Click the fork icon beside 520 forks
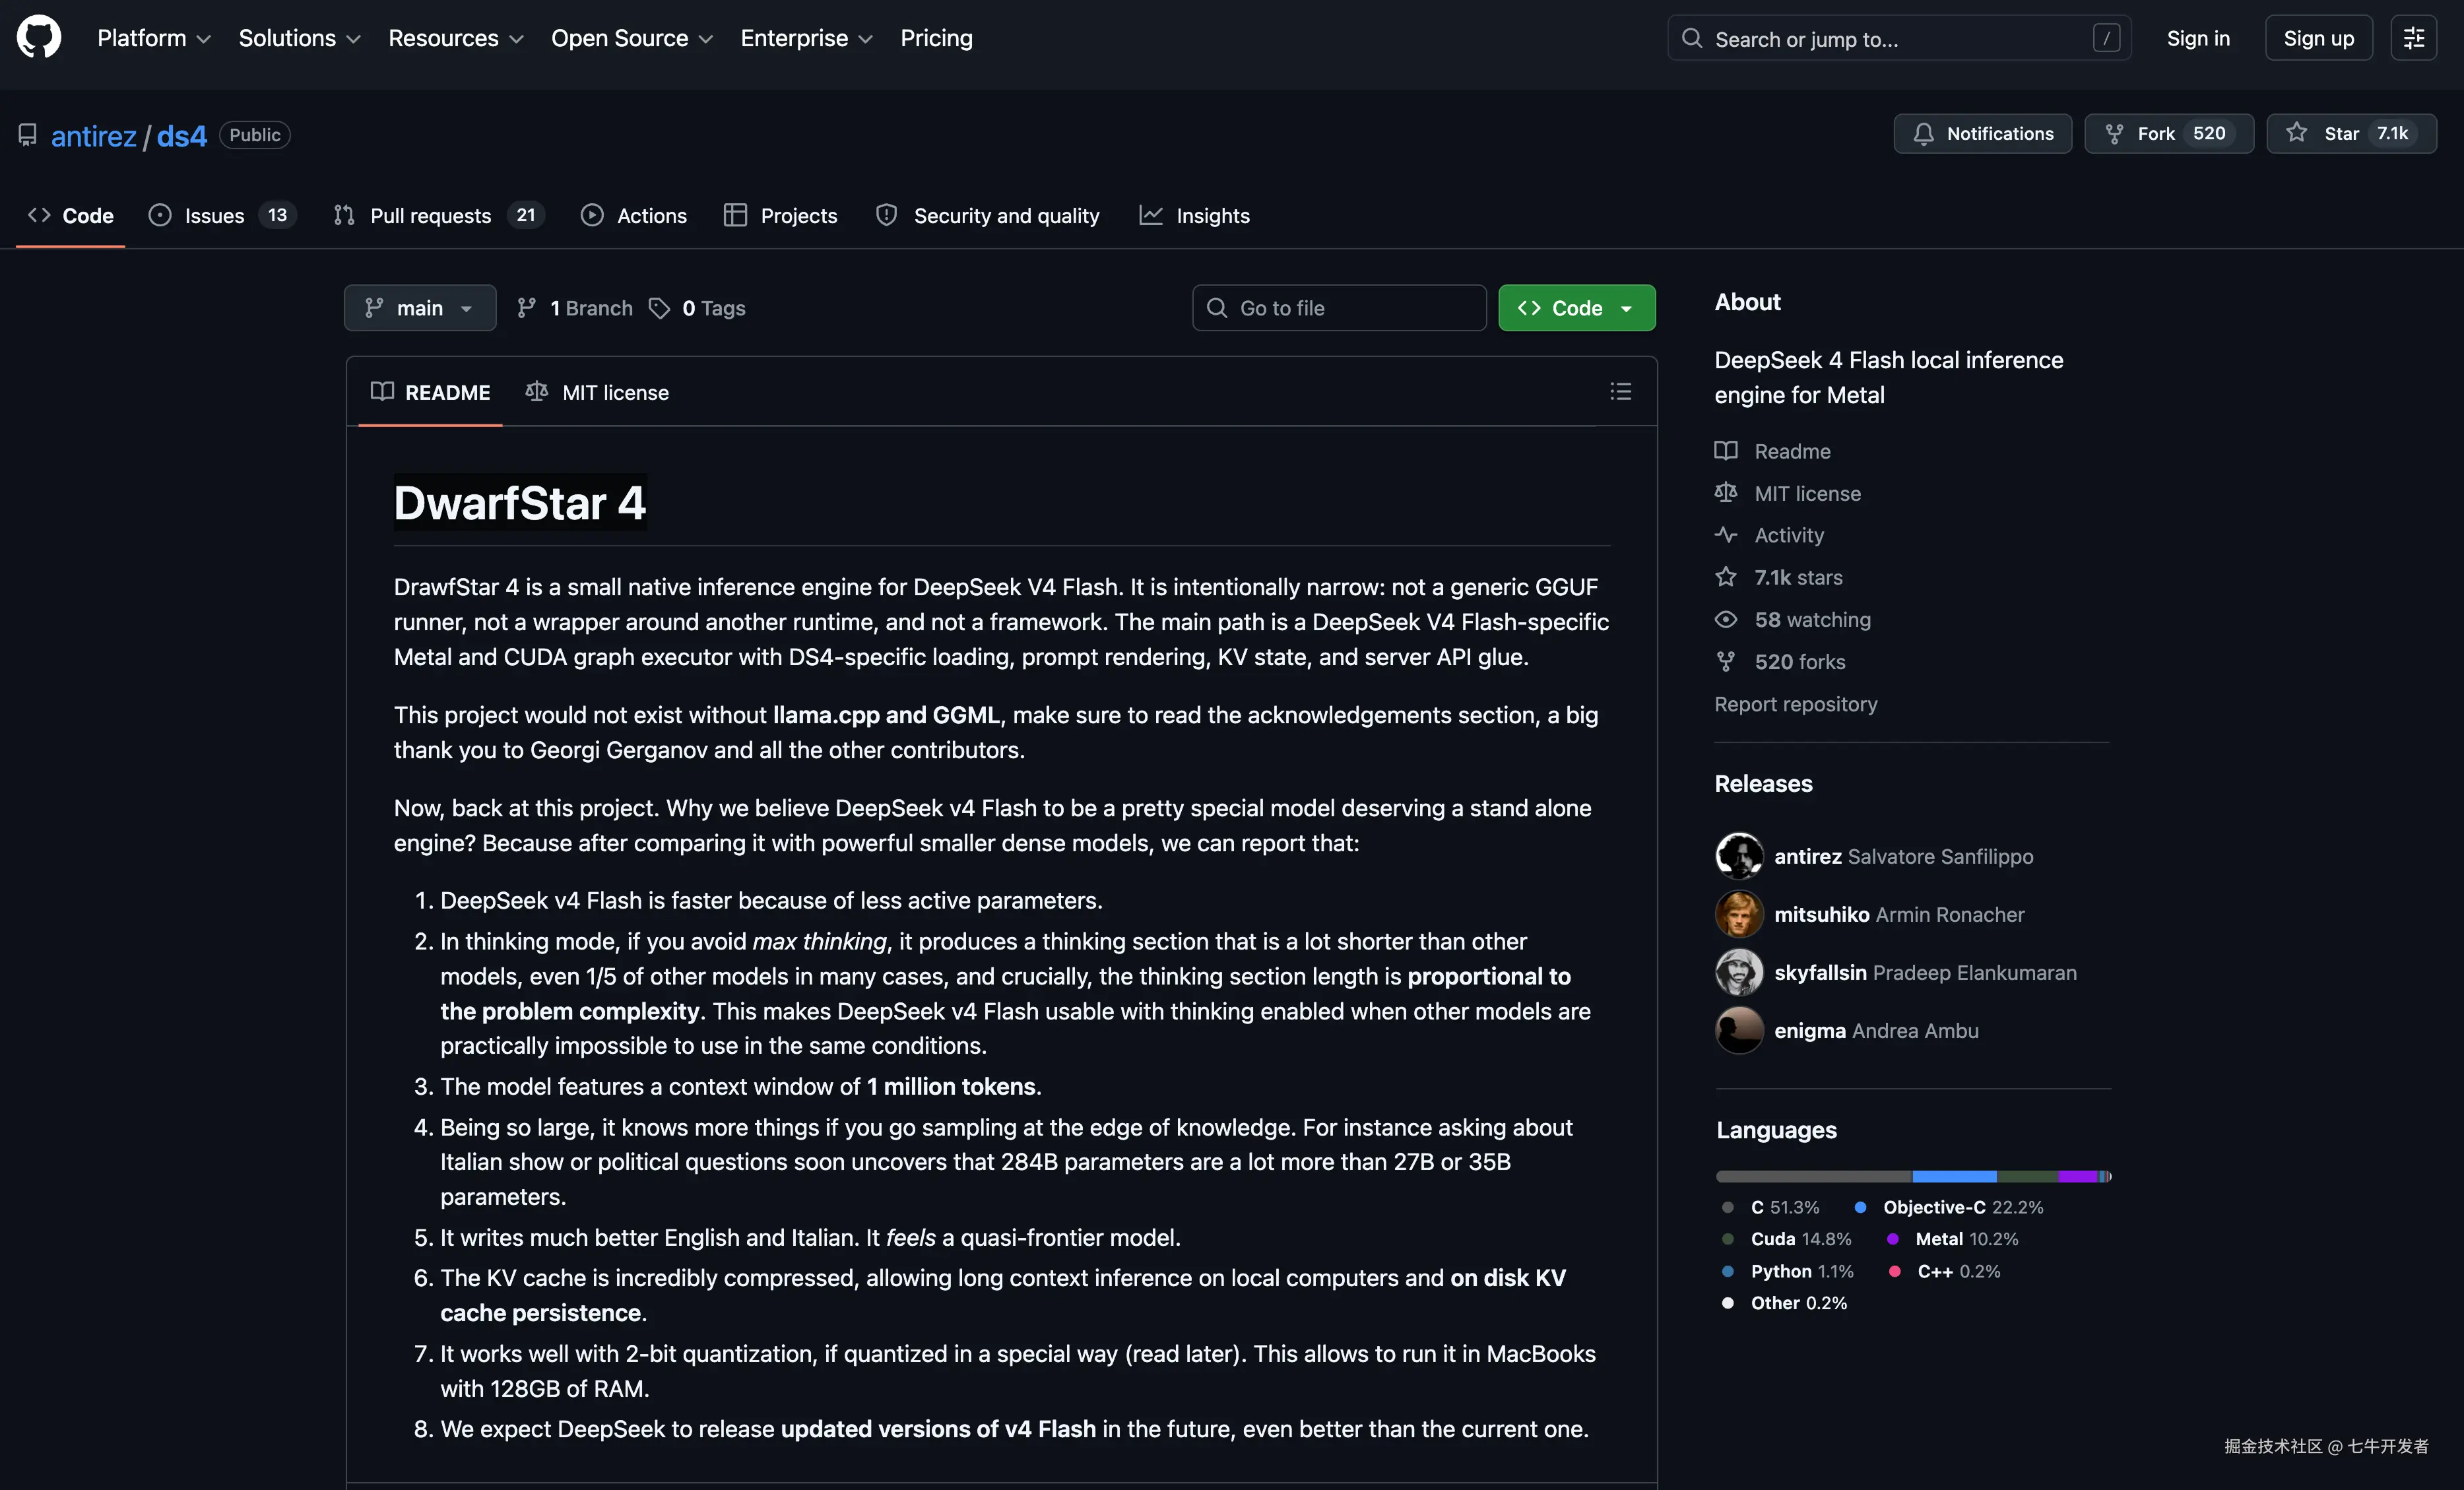2464x1490 pixels. point(1726,661)
